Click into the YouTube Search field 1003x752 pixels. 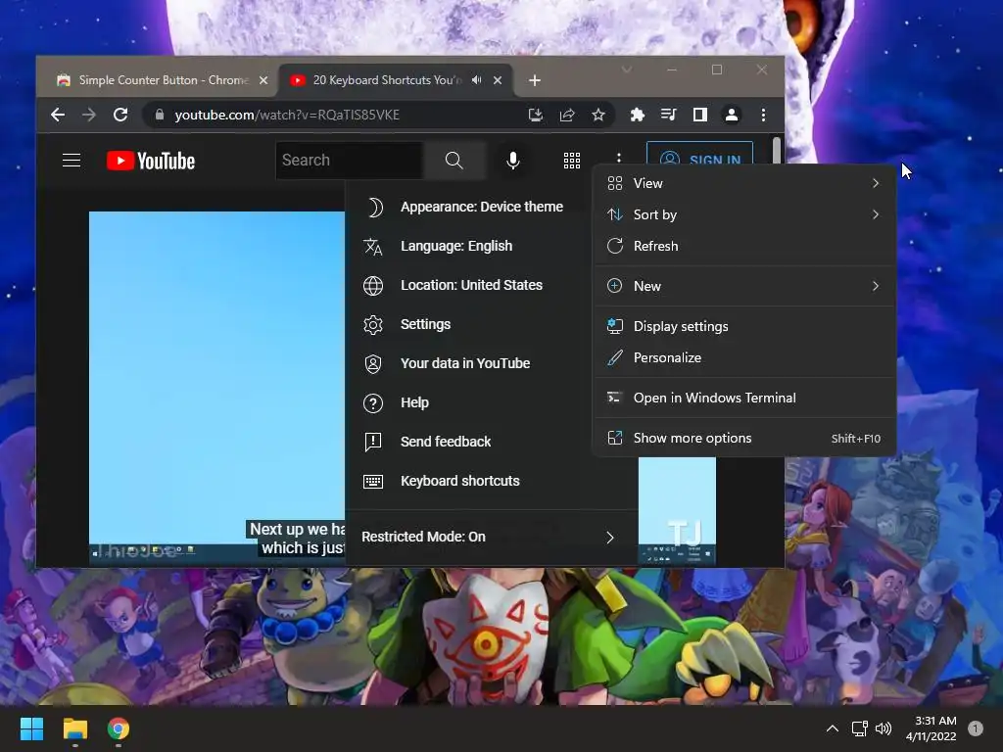click(x=350, y=161)
